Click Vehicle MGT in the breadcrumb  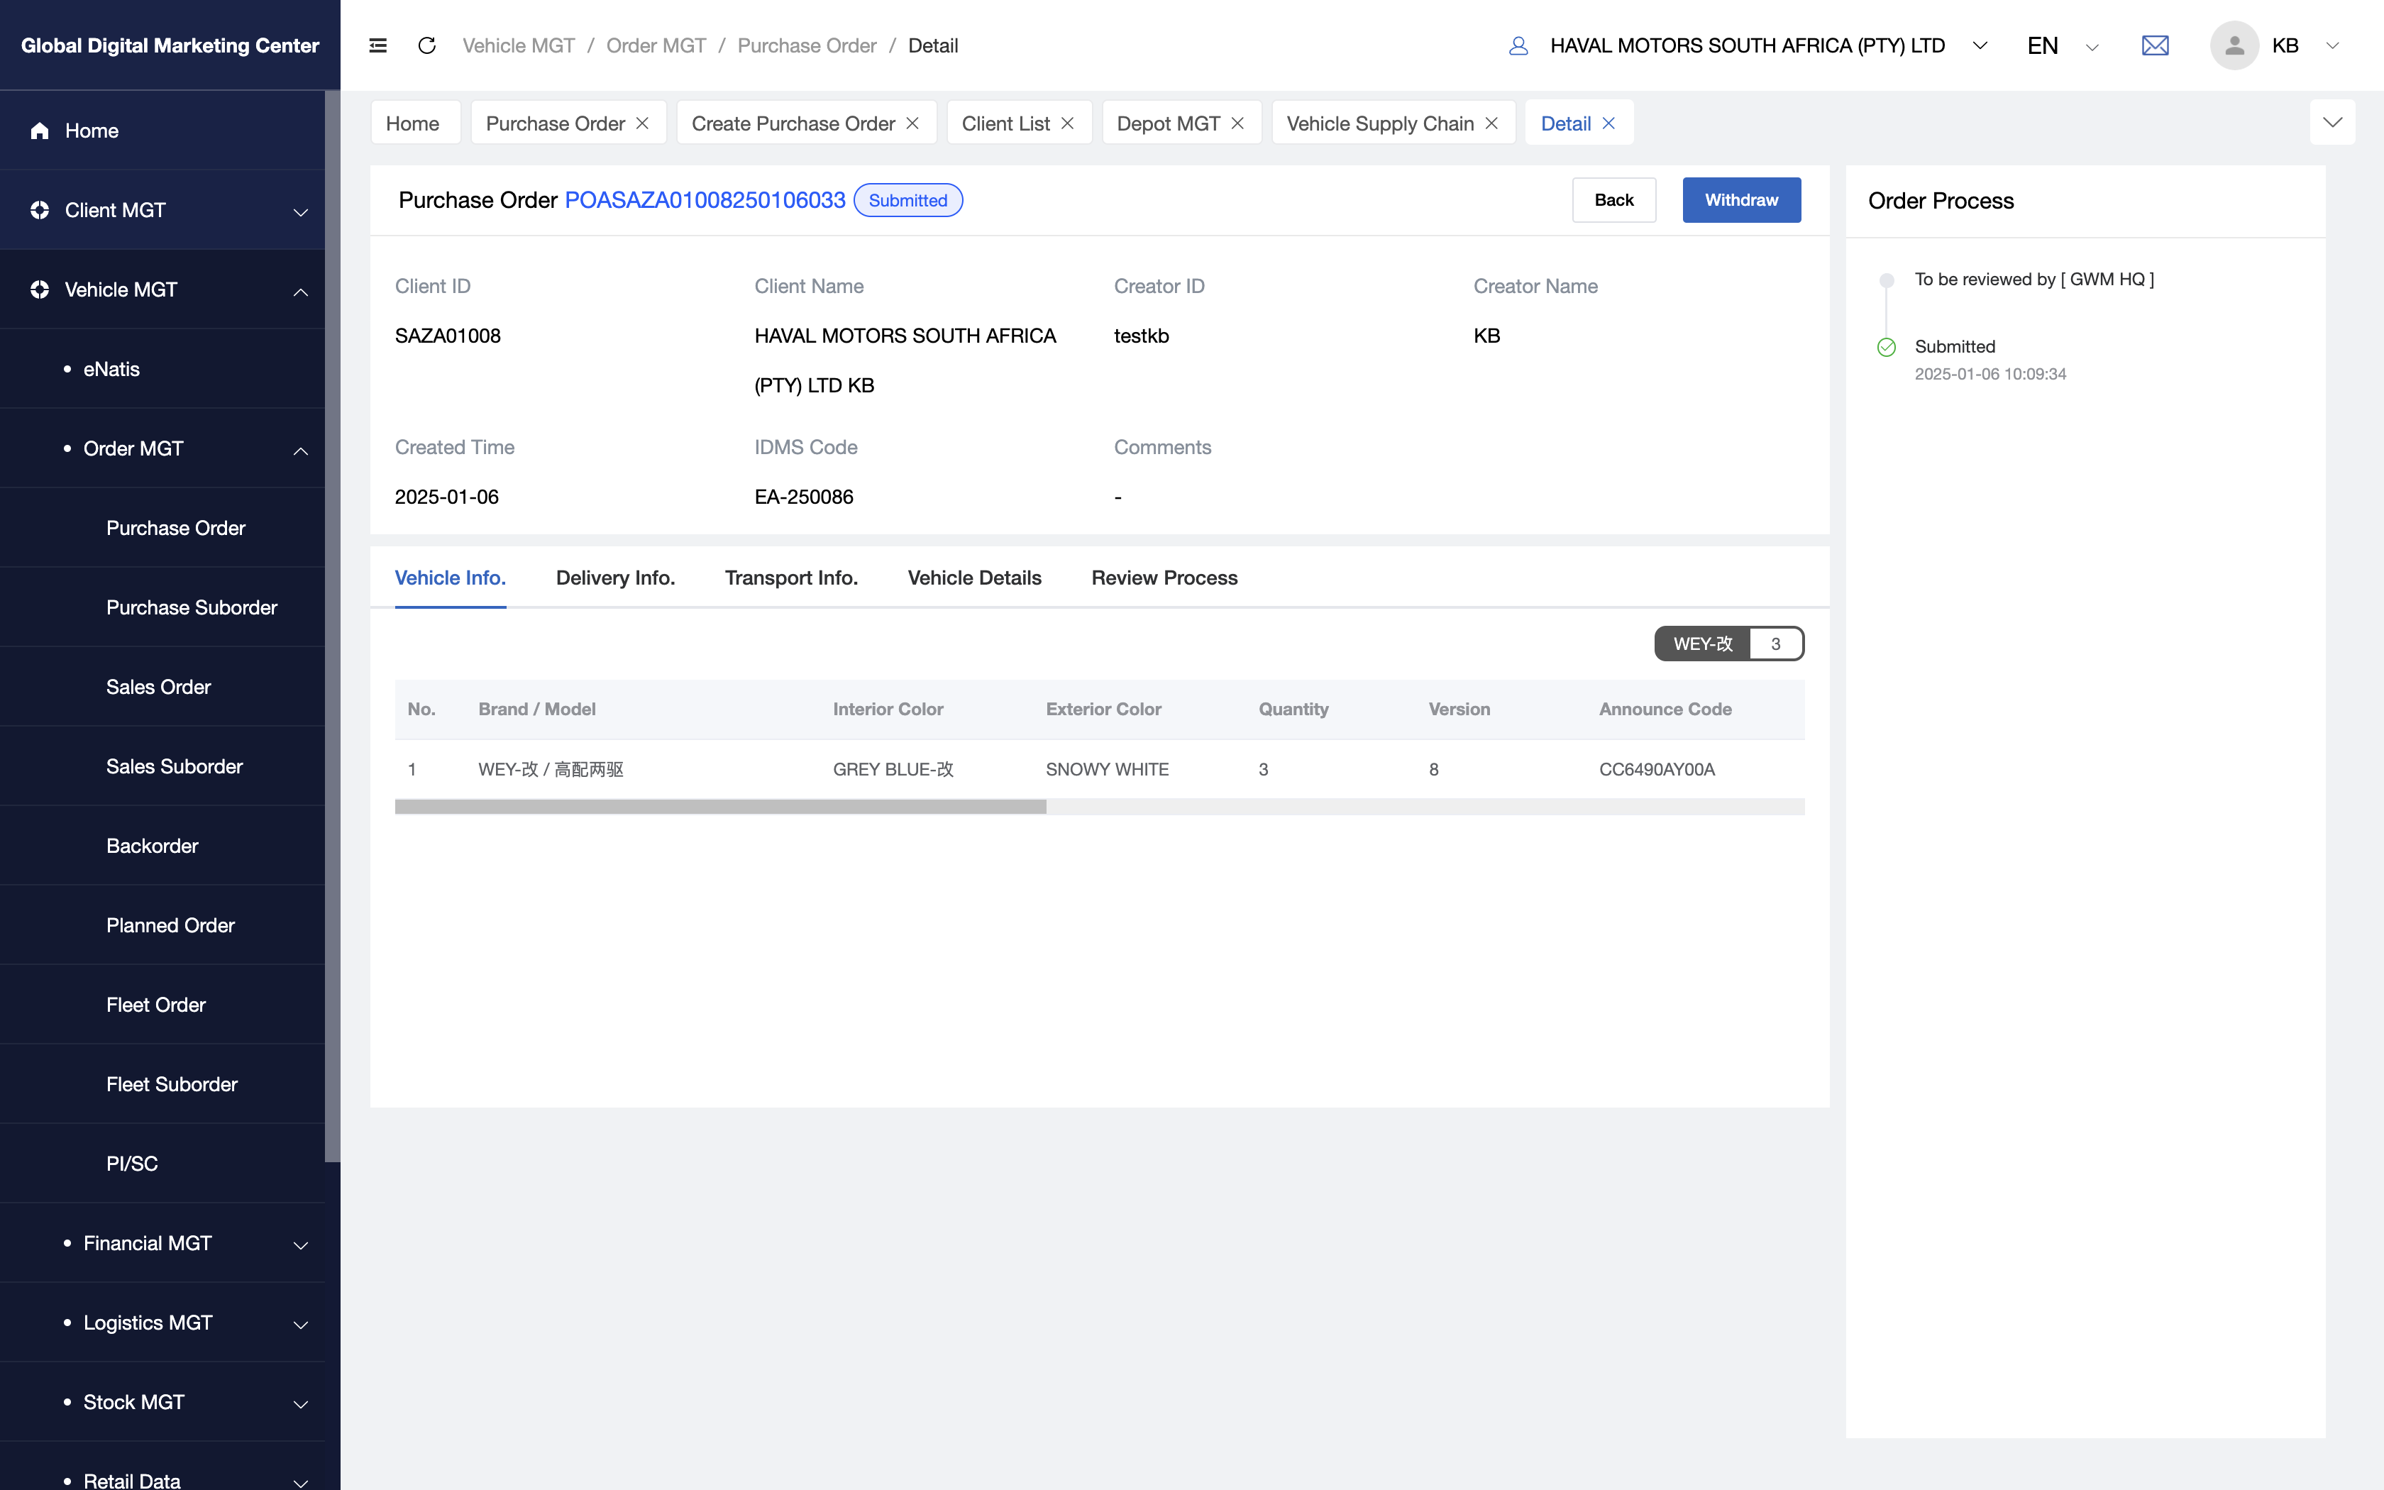(x=518, y=45)
